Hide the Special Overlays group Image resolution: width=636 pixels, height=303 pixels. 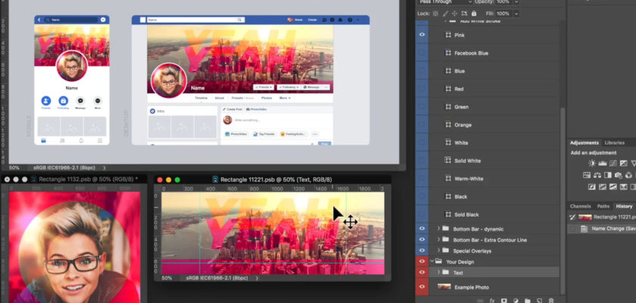pyautogui.click(x=422, y=251)
